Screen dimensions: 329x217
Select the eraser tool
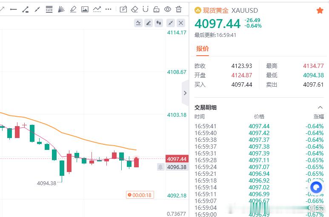pos(134,9)
